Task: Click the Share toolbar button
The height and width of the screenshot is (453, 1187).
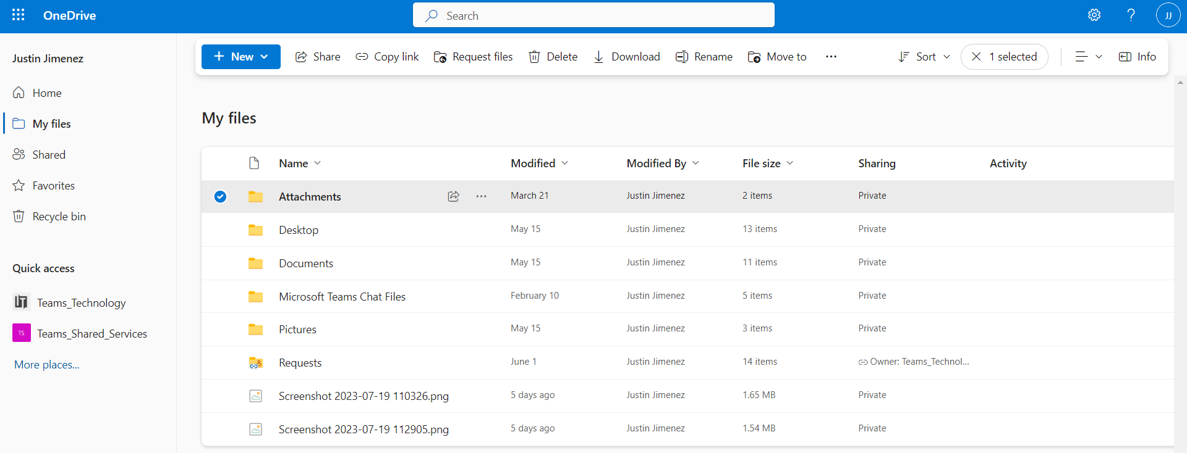Action: (318, 57)
